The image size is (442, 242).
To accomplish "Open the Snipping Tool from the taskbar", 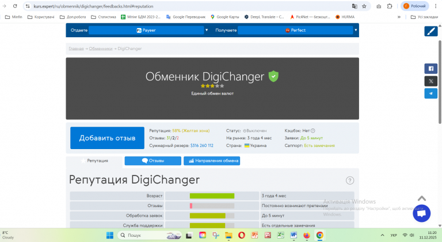I will pyautogui.click(x=216, y=235).
